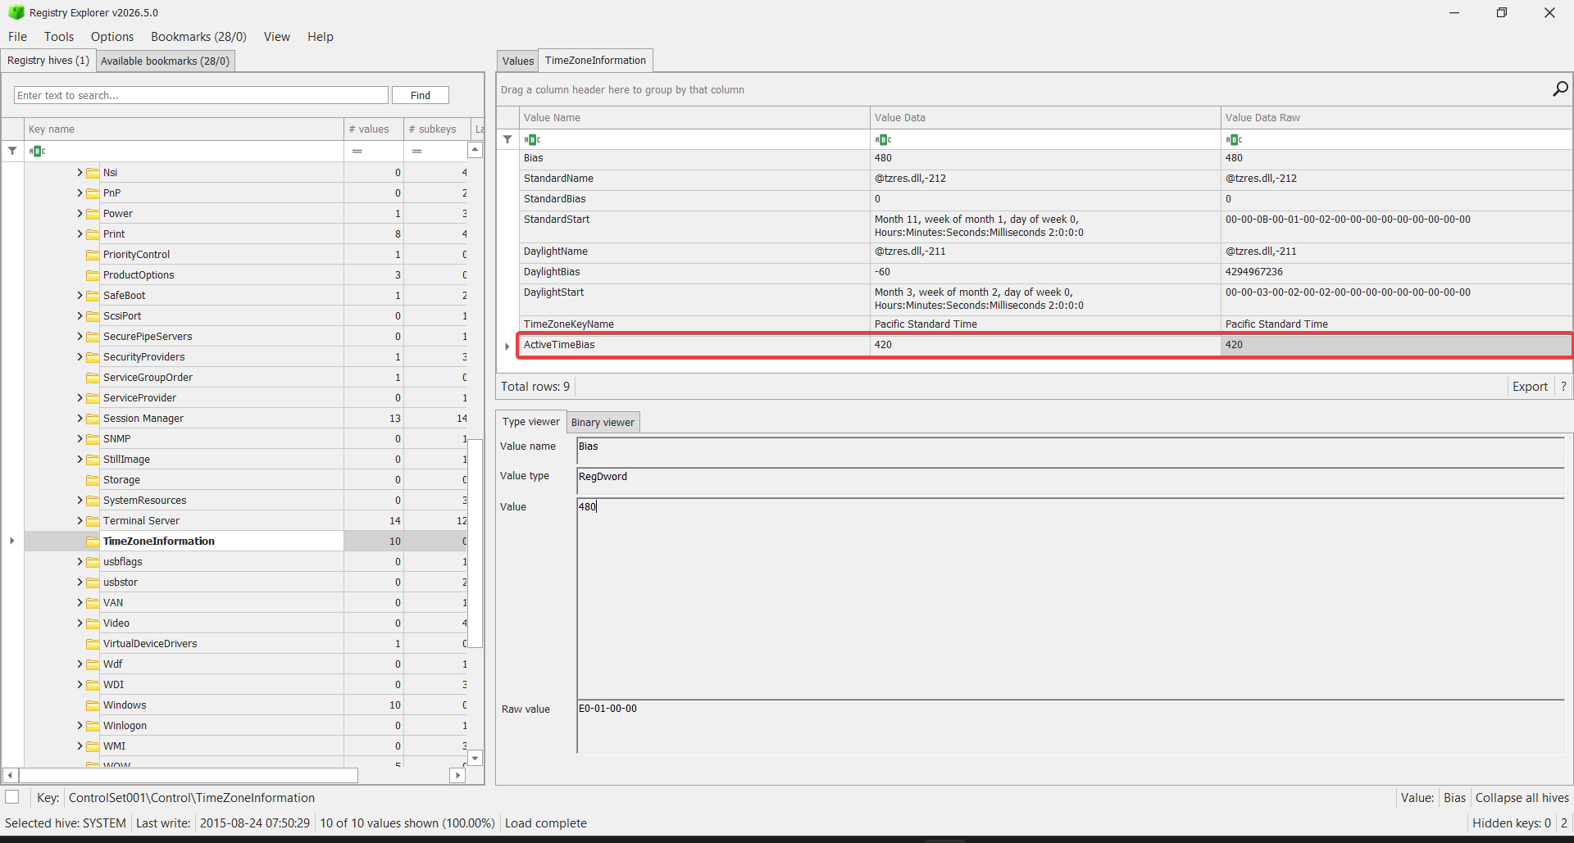
Task: Expand the Power key
Action: point(80,214)
